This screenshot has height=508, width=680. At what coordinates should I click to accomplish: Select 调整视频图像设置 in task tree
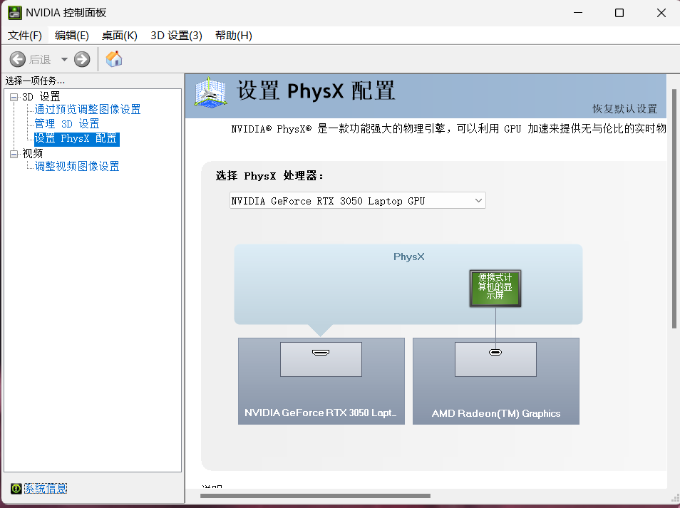[x=77, y=167]
